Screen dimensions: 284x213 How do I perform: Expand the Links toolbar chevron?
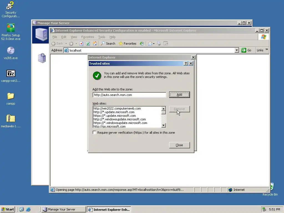tap(267, 49)
